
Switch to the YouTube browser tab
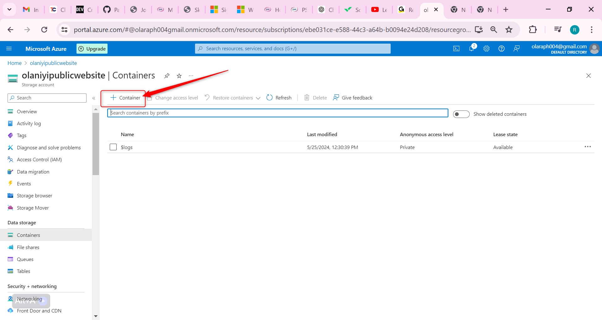click(x=379, y=10)
